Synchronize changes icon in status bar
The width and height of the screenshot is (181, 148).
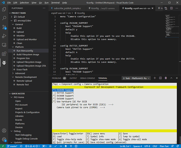(x=21, y=146)
